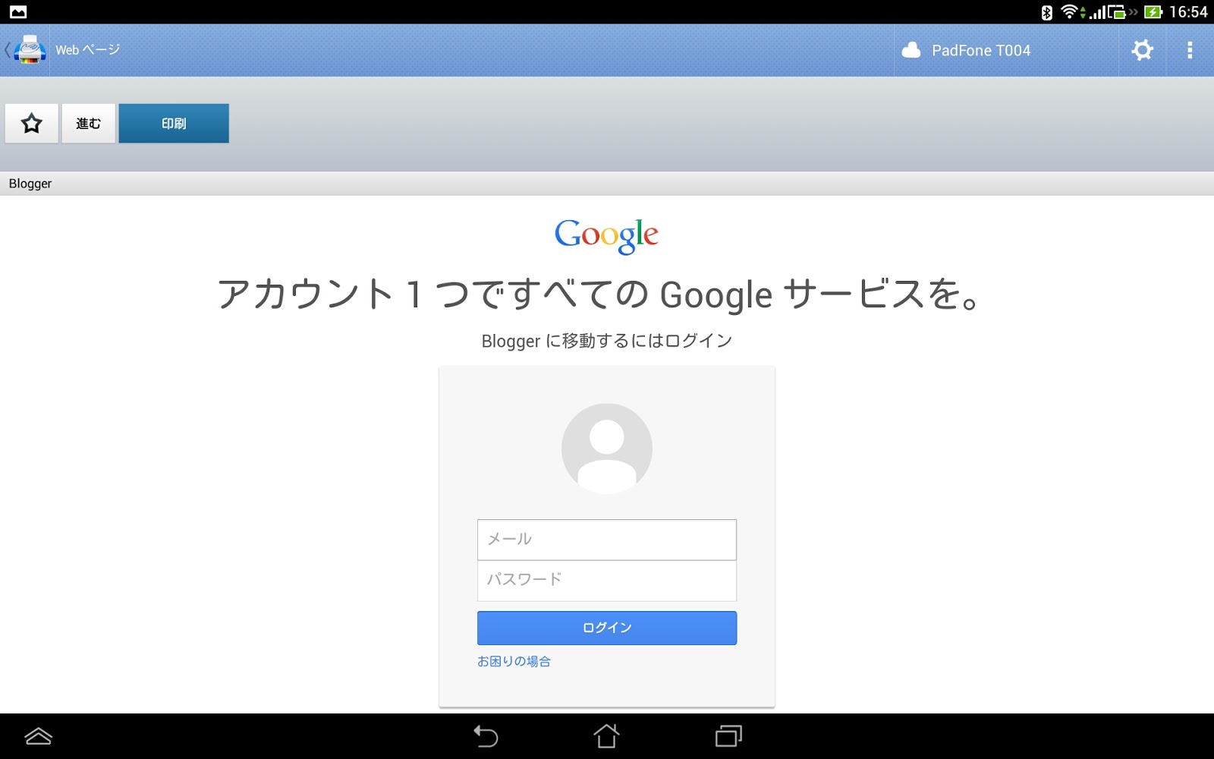Screen dimensions: 1214x759
Task: Focus the メール email input field
Action: (607, 540)
